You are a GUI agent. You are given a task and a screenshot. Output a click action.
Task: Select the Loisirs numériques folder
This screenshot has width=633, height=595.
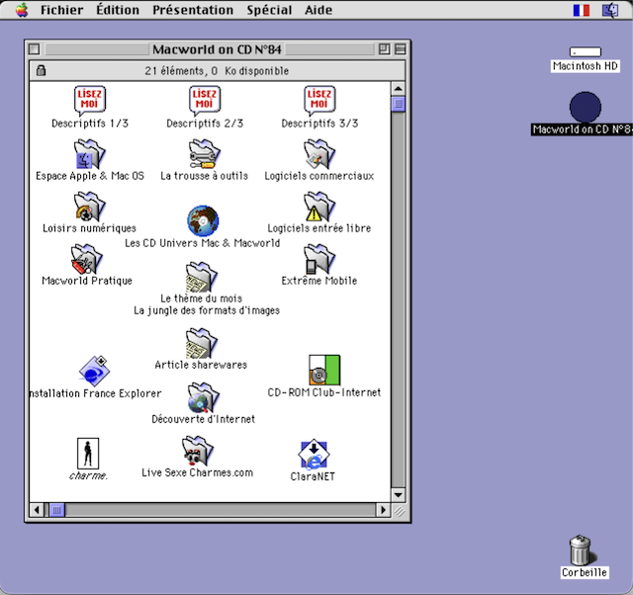click(89, 207)
